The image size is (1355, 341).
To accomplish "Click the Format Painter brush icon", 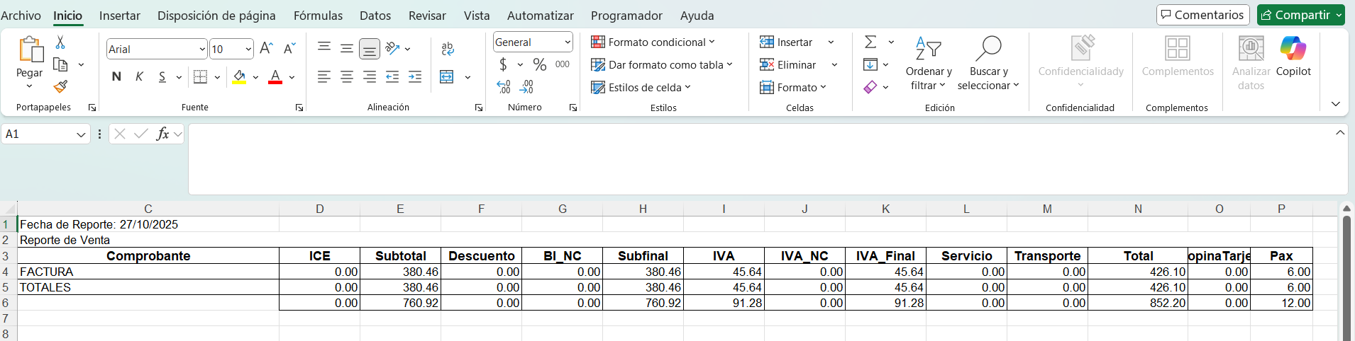I will [60, 87].
